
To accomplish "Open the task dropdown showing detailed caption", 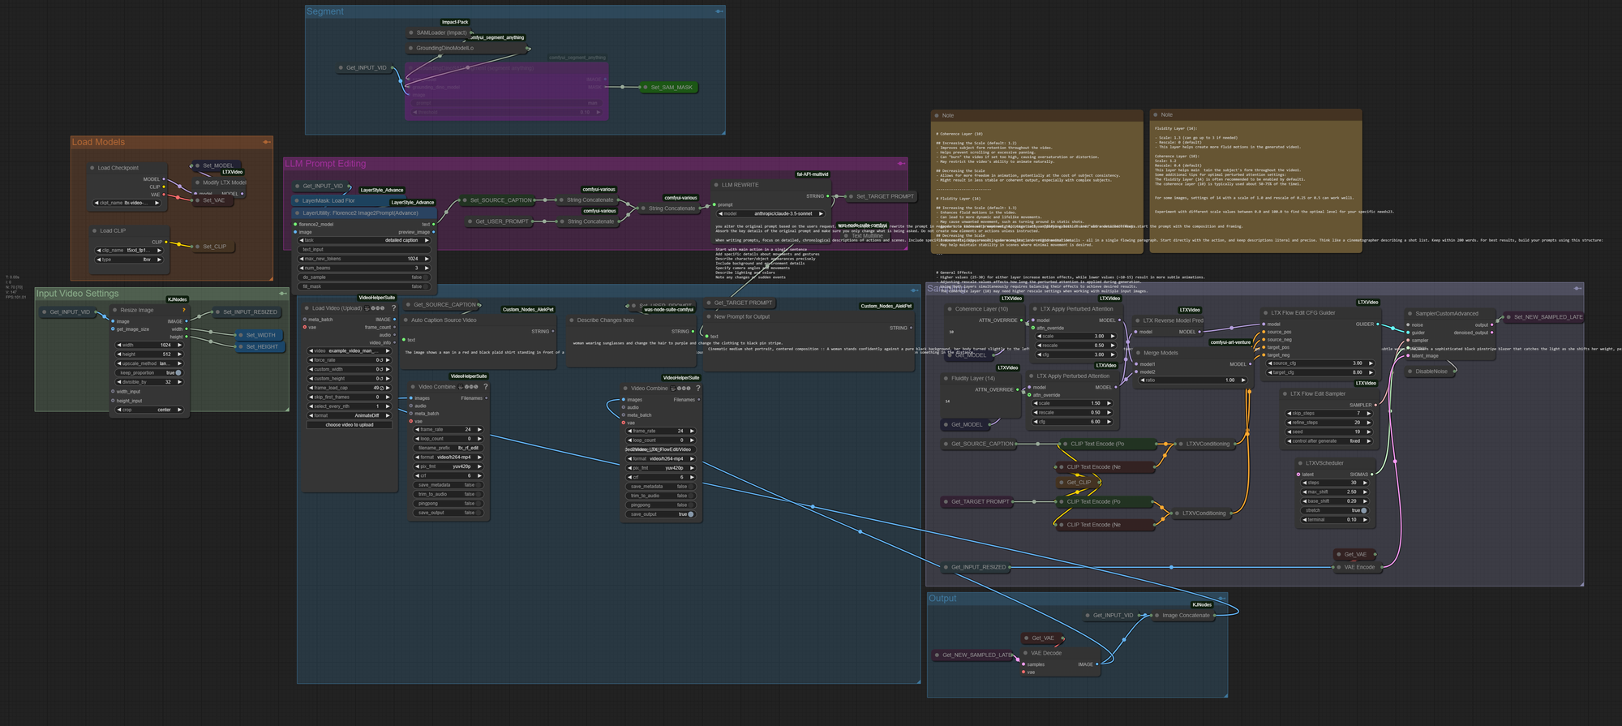I will [364, 240].
